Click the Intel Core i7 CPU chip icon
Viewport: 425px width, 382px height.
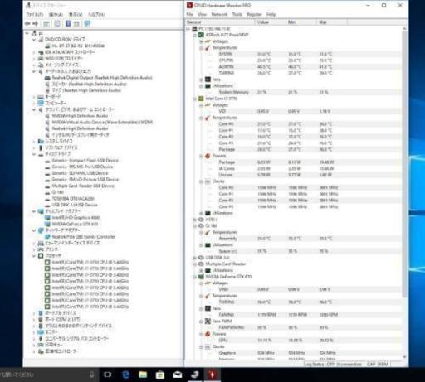coord(201,99)
